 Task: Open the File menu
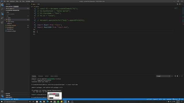tap(5, 1)
